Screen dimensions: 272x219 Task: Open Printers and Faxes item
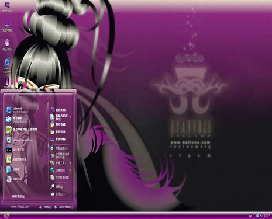[x=60, y=178]
